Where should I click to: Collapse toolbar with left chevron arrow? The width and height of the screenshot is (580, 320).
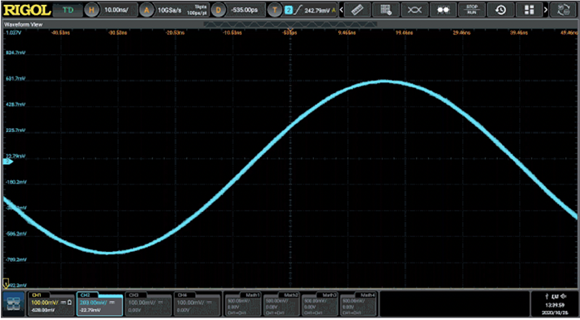click(x=341, y=10)
